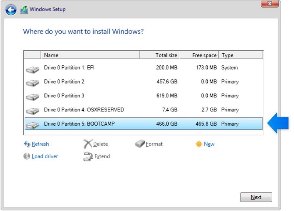Select Drive 0 Partition 1: EFI row
294x211 pixels.
click(143, 68)
